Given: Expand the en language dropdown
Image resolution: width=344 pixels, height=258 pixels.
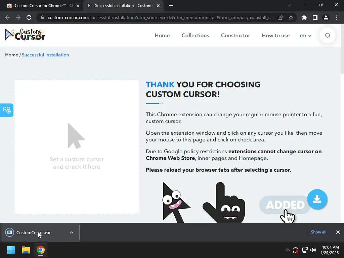Looking at the screenshot, I should coord(306,36).
